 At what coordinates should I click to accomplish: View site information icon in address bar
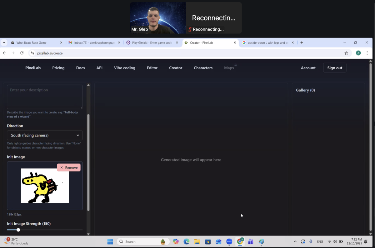32,53
